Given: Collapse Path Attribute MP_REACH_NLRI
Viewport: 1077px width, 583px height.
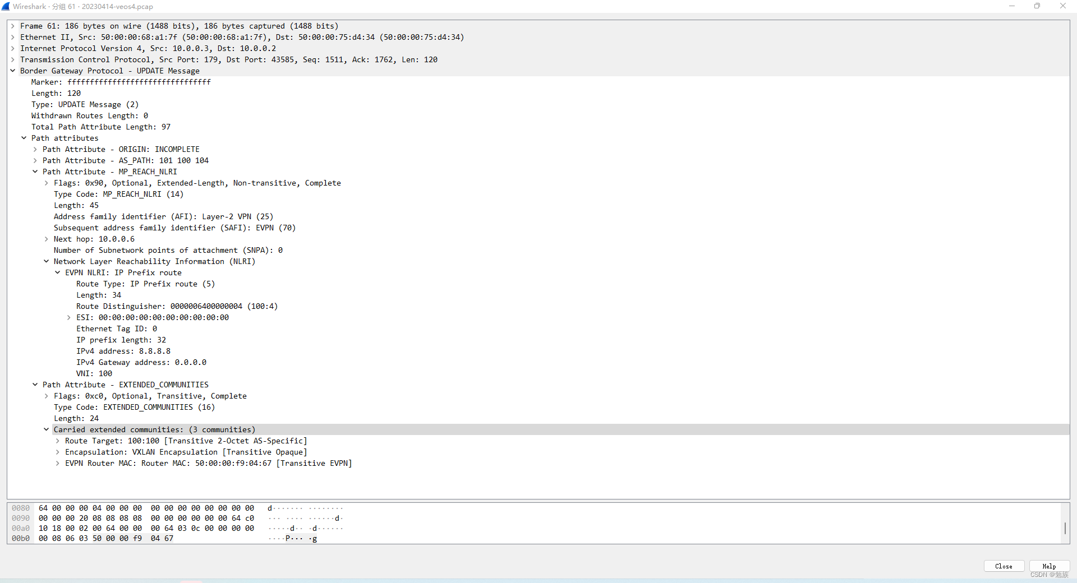Looking at the screenshot, I should point(35,172).
